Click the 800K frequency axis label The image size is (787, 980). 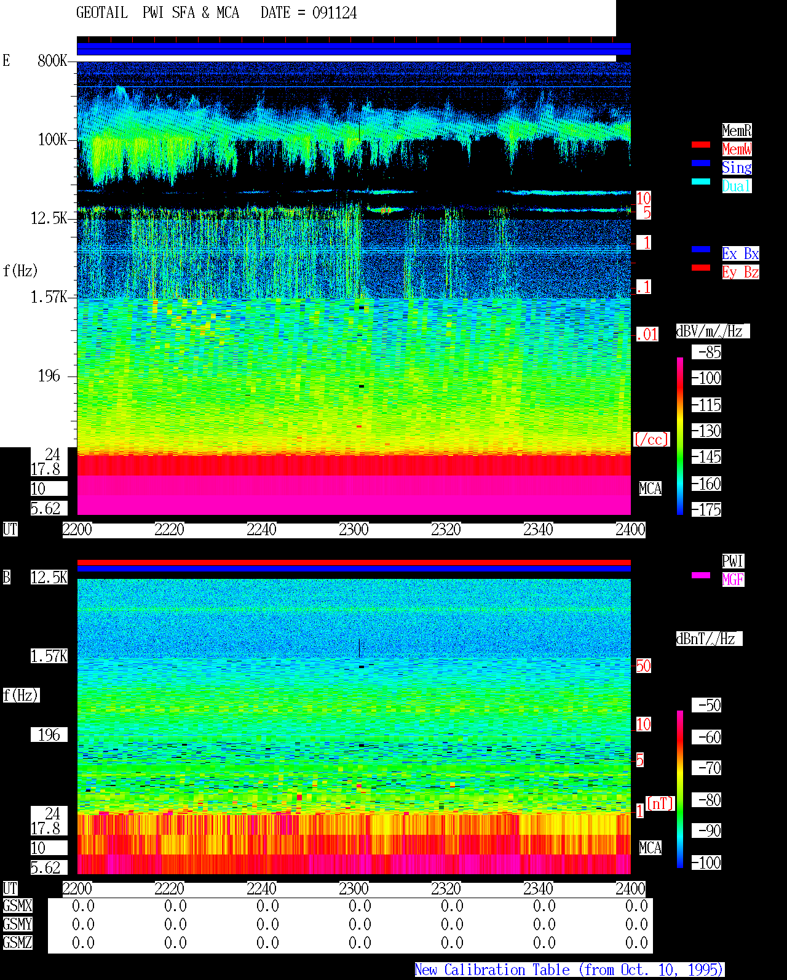(52, 61)
